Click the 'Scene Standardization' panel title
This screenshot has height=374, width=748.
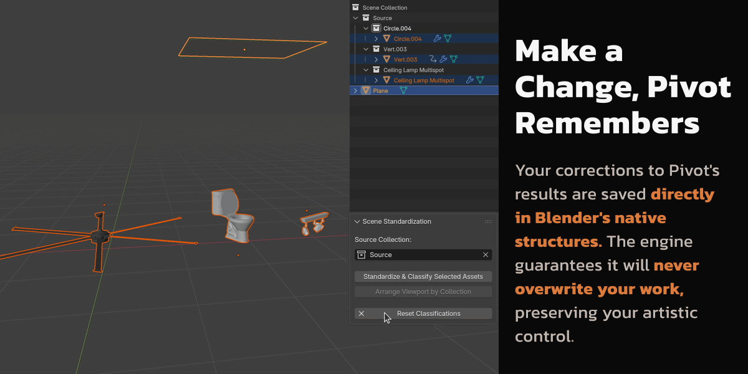pos(397,221)
